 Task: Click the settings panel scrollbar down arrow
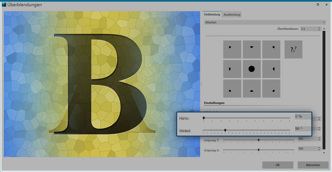click(324, 152)
